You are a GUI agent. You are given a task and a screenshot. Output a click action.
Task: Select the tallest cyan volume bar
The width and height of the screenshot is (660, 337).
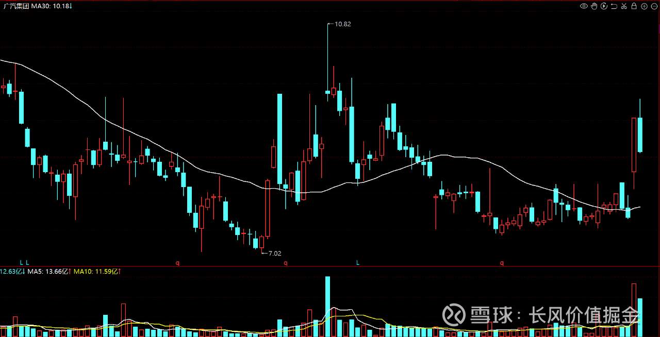click(327, 306)
